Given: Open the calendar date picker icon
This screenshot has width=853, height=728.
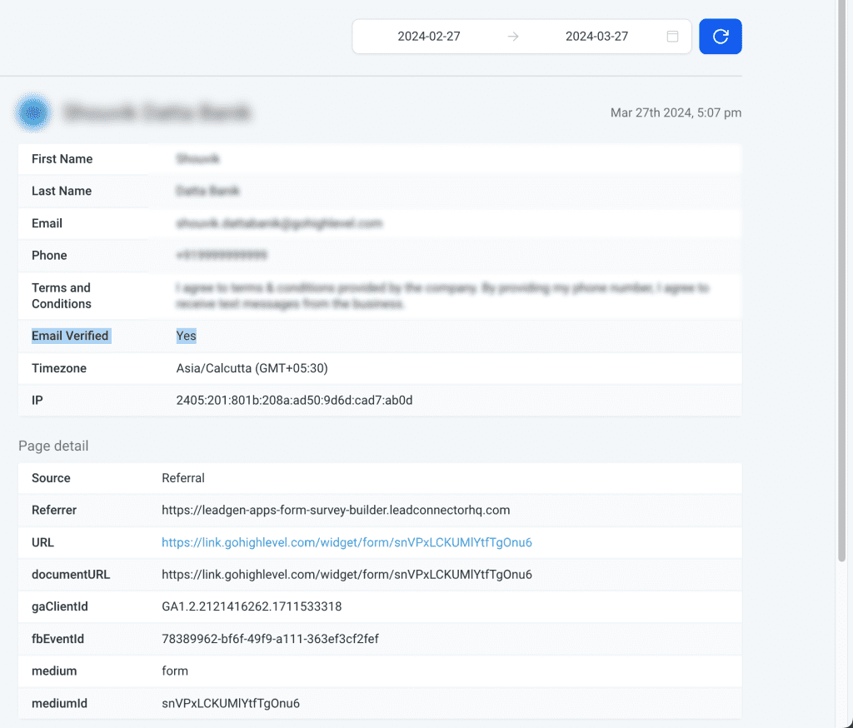Looking at the screenshot, I should pyautogui.click(x=673, y=36).
